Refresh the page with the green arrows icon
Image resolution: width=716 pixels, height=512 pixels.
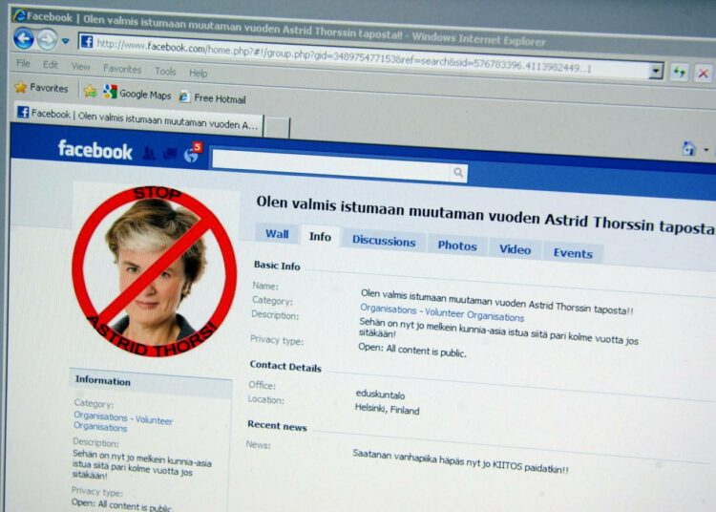pos(680,72)
